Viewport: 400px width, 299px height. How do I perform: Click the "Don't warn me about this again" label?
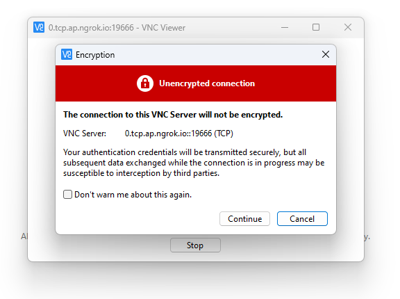tap(133, 195)
